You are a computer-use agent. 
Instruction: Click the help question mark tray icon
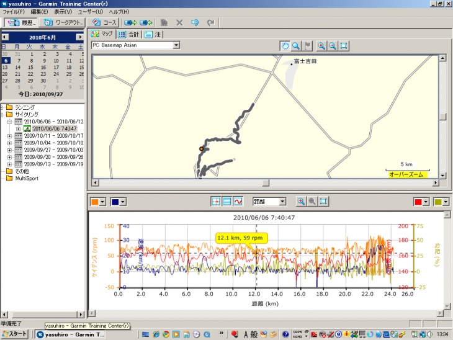coord(285,334)
